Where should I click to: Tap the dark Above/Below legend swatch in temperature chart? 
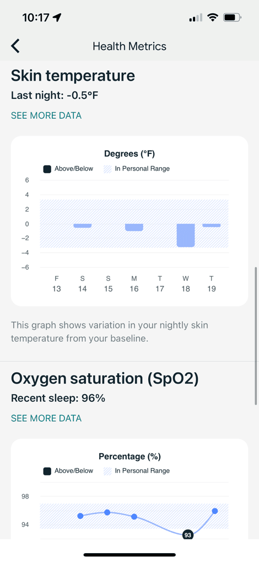(x=47, y=169)
